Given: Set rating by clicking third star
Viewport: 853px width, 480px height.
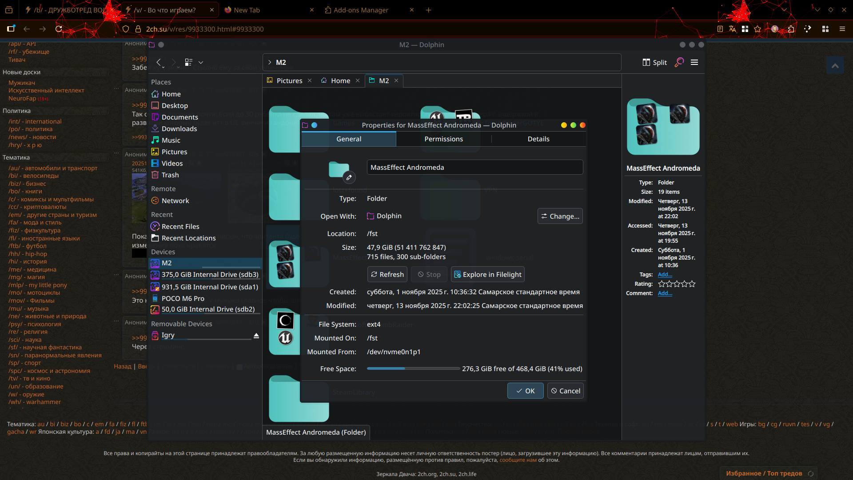Looking at the screenshot, I should point(677,284).
